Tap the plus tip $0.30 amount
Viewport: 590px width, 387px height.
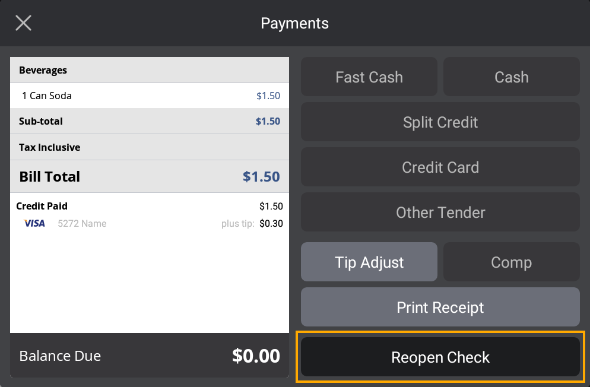click(271, 224)
